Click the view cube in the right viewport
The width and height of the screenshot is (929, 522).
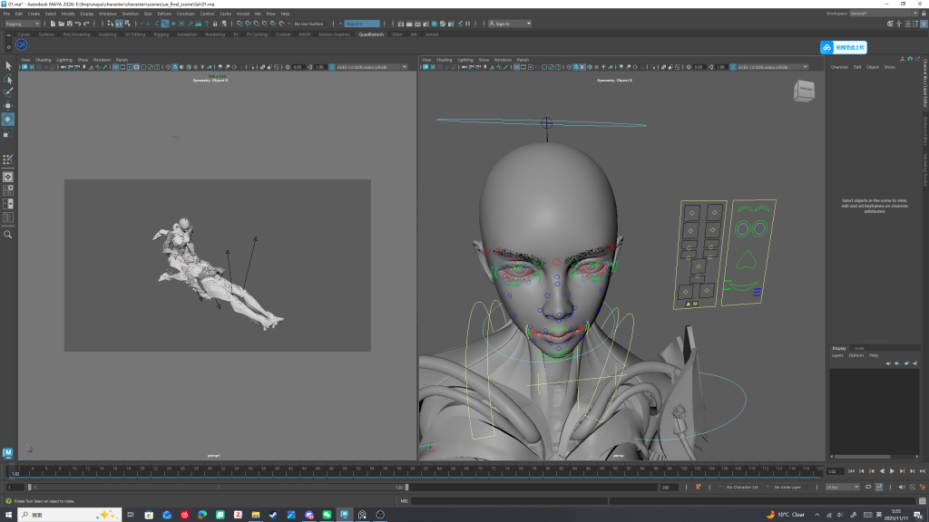click(805, 92)
